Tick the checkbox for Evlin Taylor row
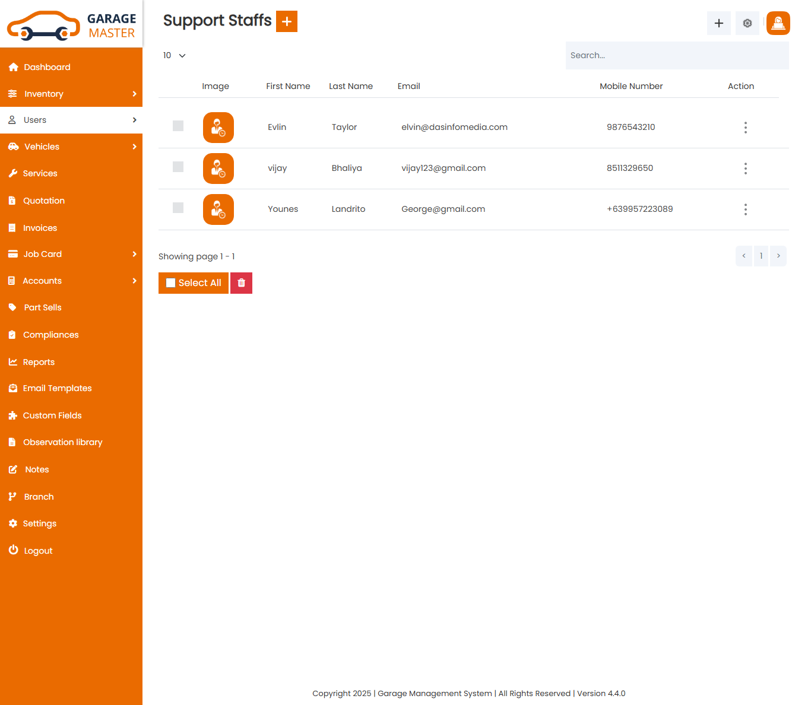Viewport: 811px width, 705px height. click(178, 126)
